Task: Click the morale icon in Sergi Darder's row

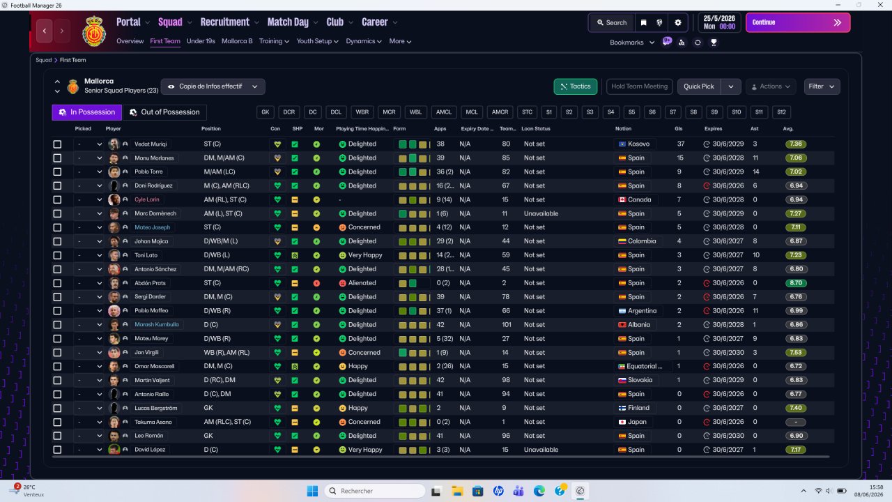Action: click(x=316, y=297)
